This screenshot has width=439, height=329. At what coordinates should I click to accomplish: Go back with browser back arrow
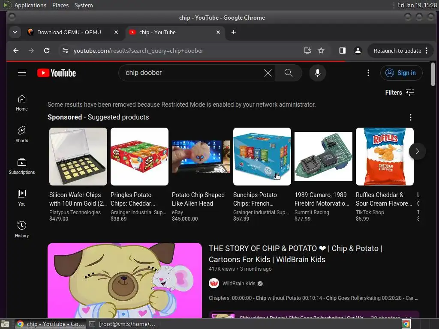pos(16,51)
